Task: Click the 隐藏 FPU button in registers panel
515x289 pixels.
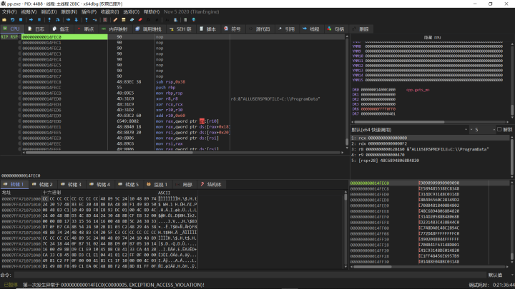Action: (x=432, y=36)
